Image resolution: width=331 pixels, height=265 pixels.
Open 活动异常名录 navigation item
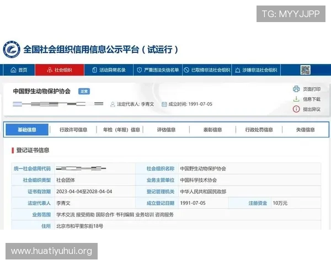(109, 70)
